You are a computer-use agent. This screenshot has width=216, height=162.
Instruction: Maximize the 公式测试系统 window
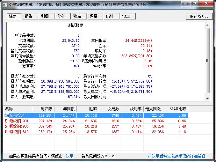(x=194, y=3)
